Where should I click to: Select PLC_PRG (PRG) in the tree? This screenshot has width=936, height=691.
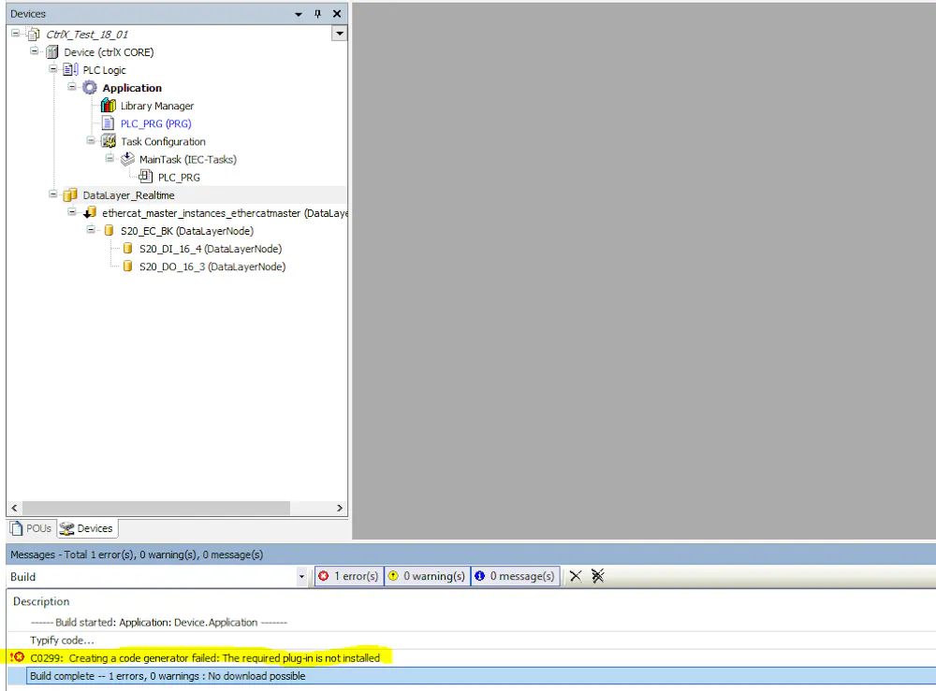(x=155, y=123)
